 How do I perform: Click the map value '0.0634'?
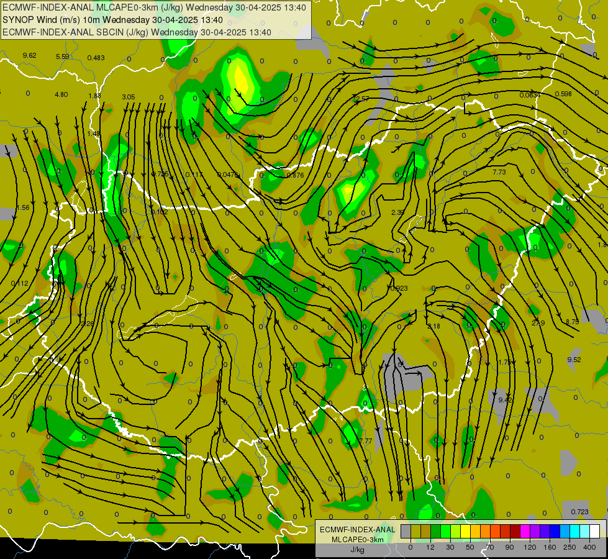530,95
